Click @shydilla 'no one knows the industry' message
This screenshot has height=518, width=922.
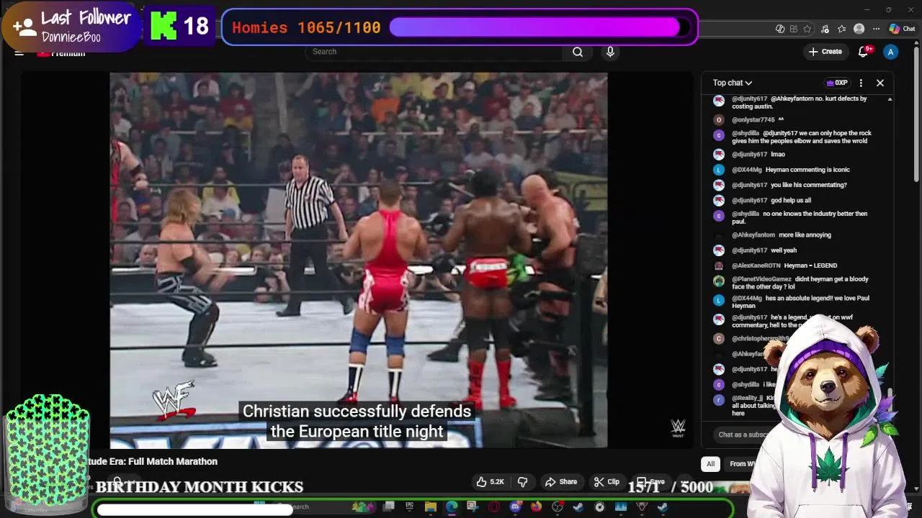(800, 218)
